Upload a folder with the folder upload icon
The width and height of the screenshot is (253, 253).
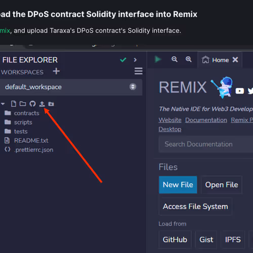pyautogui.click(x=51, y=104)
